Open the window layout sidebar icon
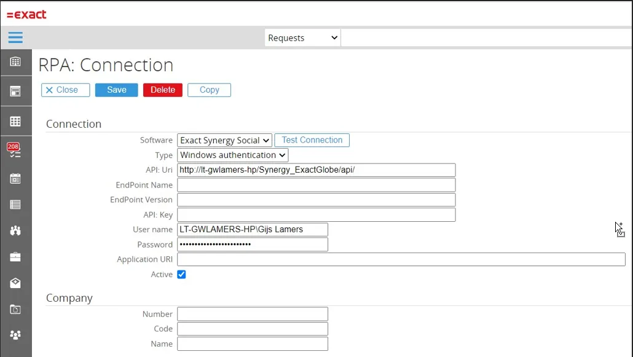 [x=15, y=92]
